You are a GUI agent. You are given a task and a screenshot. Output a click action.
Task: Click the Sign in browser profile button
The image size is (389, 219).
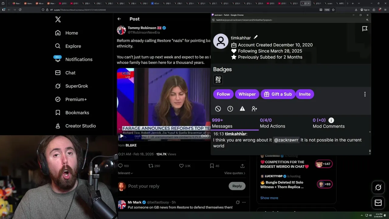pyautogui.click(x=365, y=10)
